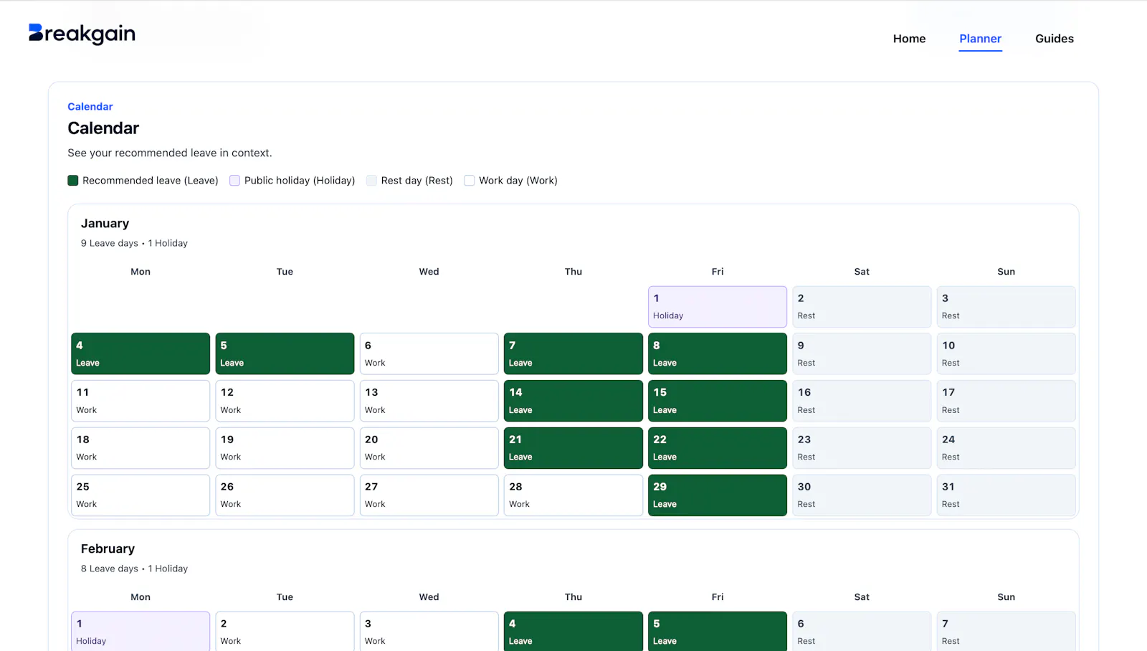Screen dimensions: 1147x651
Task: Pick January 22 Leave day
Action: pos(718,448)
